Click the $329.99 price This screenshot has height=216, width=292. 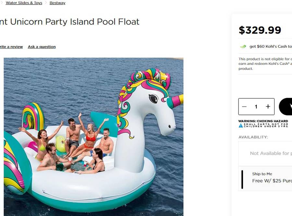tap(260, 30)
